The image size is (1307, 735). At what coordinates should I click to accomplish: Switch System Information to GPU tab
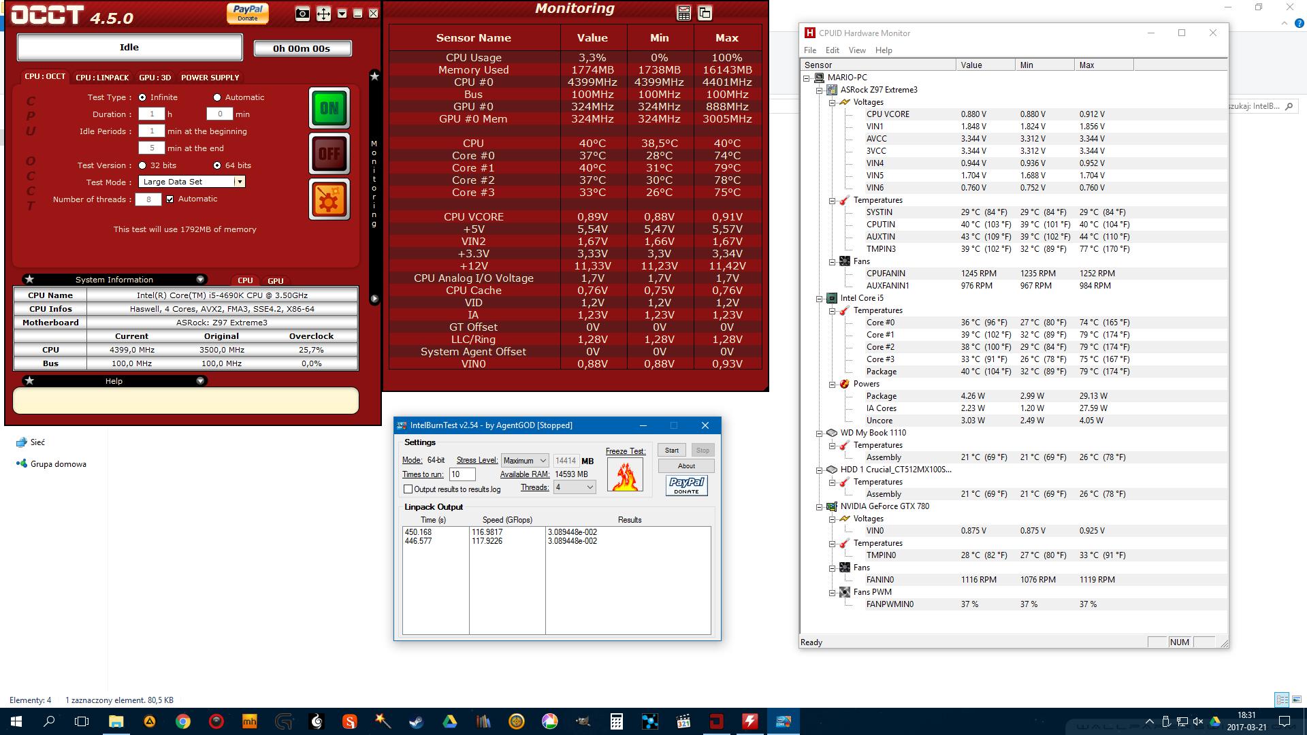click(x=276, y=280)
